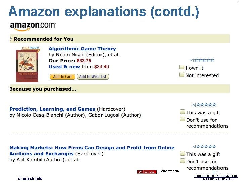
Task: Clear the rating x beside Algorithmic Game Theory stars
Action: pyautogui.click(x=192, y=60)
